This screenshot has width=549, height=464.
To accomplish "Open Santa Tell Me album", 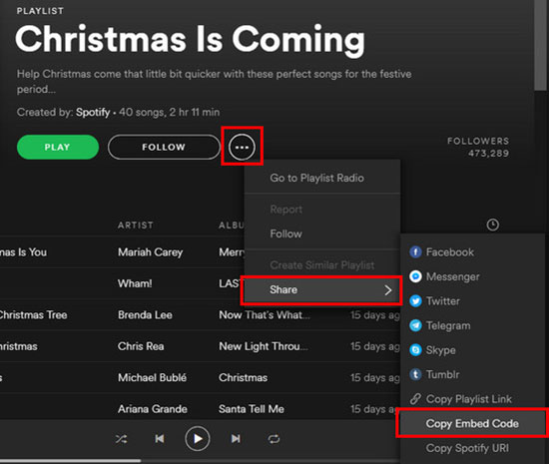I will coord(252,409).
